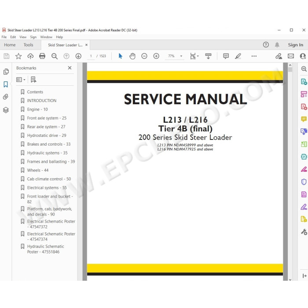
Task: Open the Help menu
Action: (x=59, y=37)
